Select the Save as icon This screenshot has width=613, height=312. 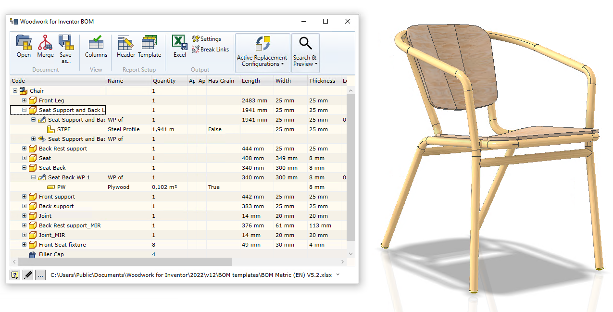(x=65, y=49)
